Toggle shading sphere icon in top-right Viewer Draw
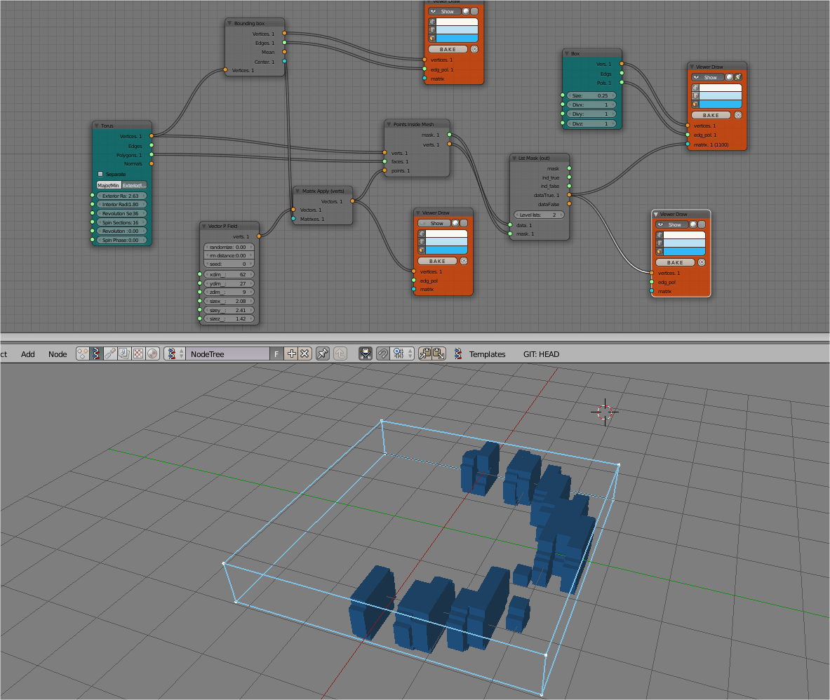Viewport: 830px width, 700px height. tap(729, 77)
